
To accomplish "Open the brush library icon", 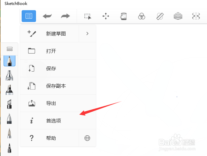I will [x=9, y=49].
